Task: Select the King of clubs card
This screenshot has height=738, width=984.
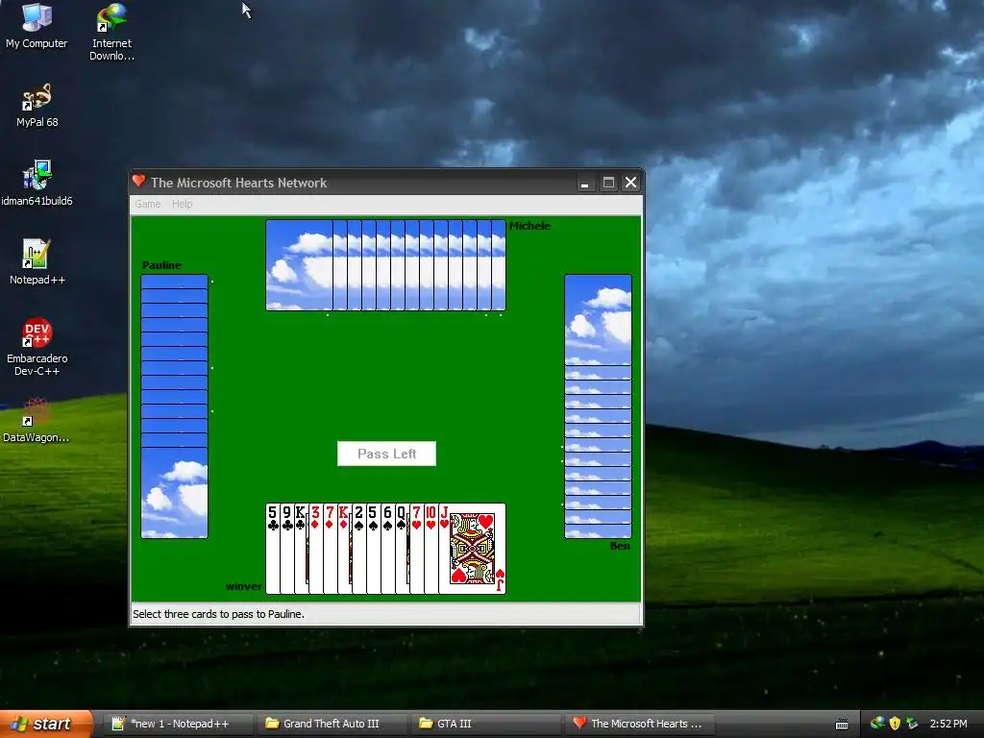Action: (x=301, y=549)
